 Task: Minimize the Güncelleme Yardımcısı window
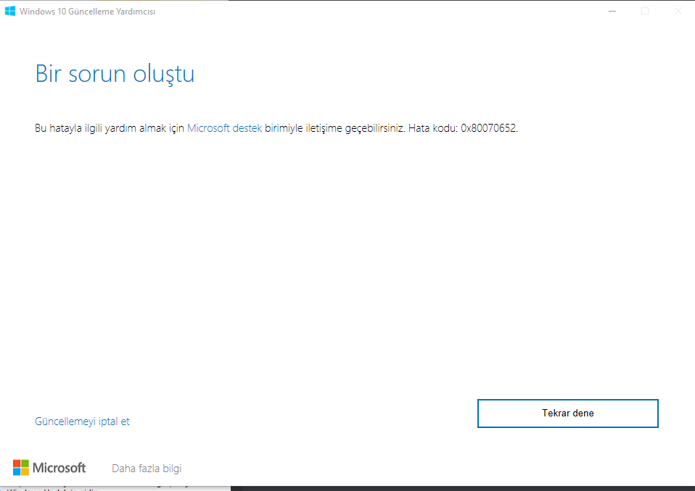[612, 11]
